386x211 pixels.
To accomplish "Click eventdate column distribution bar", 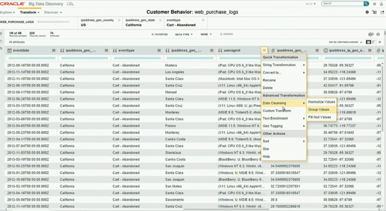I will point(32,58).
